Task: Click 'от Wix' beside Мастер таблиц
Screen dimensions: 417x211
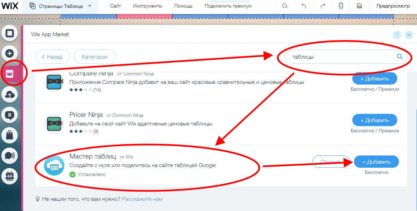Action: point(126,157)
